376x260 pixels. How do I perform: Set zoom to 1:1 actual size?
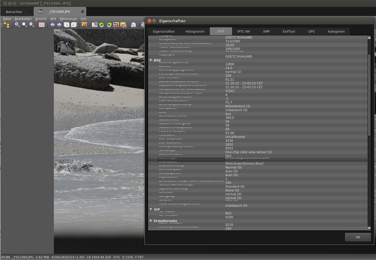click(24, 25)
